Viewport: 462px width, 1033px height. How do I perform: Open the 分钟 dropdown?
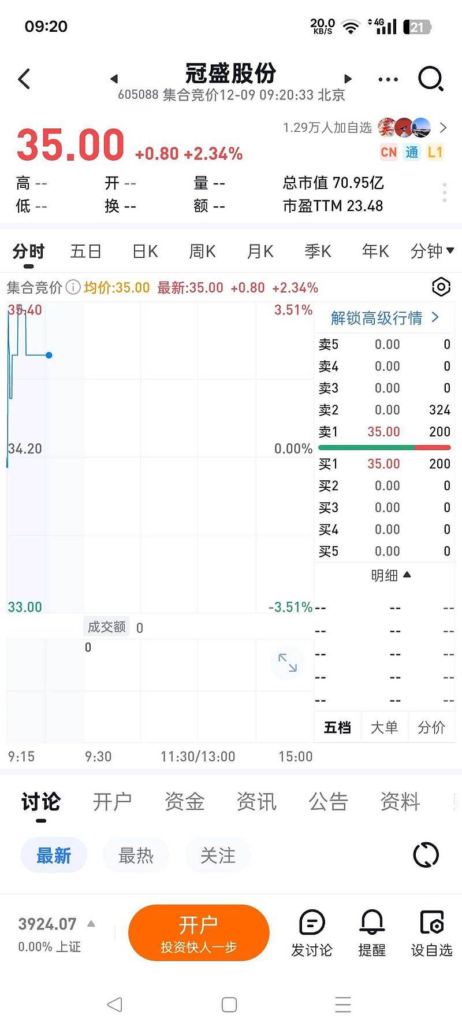pos(431,251)
